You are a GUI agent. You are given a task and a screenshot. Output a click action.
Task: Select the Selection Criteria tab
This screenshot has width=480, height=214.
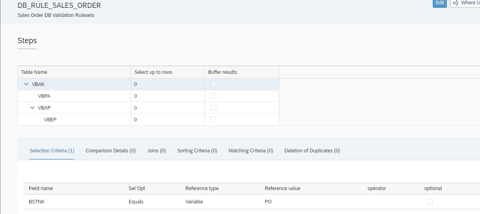[52, 151]
